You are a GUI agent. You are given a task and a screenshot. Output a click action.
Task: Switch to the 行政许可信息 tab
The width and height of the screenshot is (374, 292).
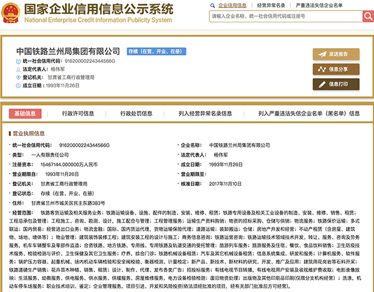[78, 114]
